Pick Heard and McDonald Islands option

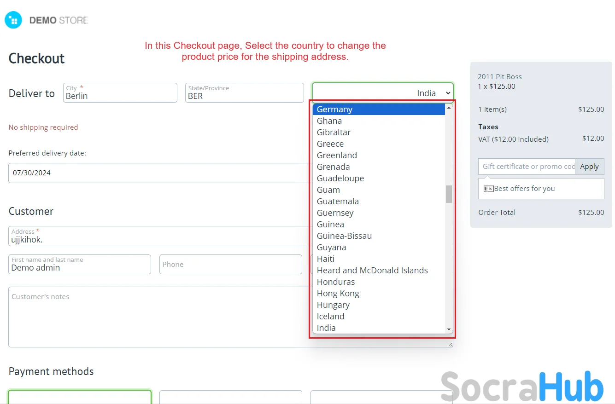click(x=379, y=270)
